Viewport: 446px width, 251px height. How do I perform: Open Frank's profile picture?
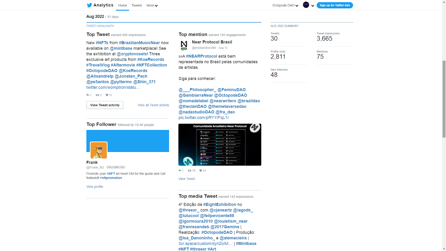click(x=99, y=150)
